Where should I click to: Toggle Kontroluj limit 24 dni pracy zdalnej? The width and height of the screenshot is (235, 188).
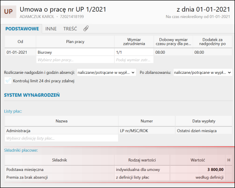point(8,81)
